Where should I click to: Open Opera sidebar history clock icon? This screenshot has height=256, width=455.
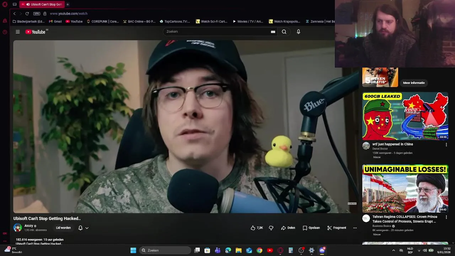(x=5, y=32)
